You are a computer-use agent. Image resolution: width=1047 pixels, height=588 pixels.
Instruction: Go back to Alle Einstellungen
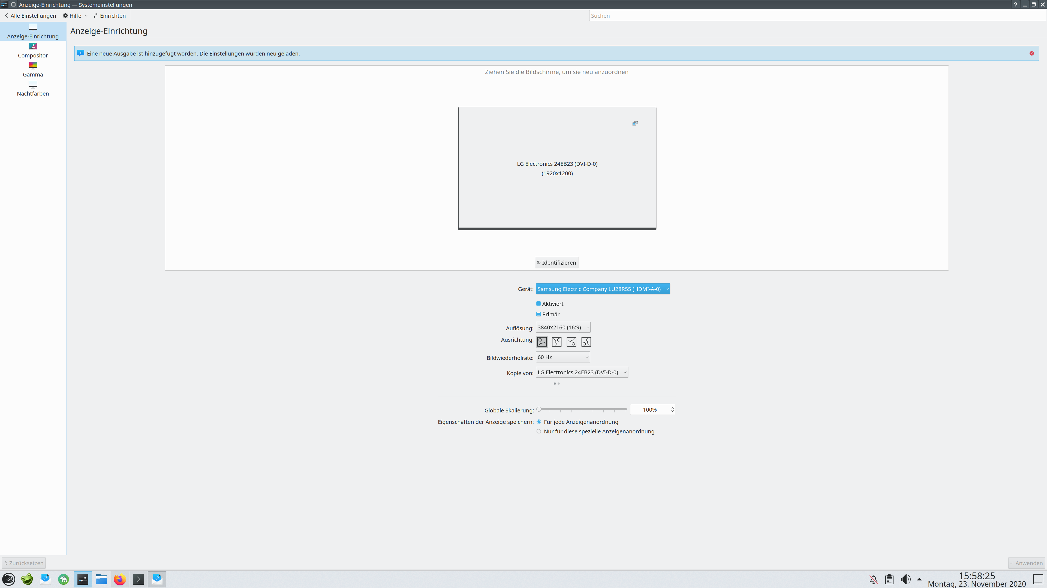31,16
